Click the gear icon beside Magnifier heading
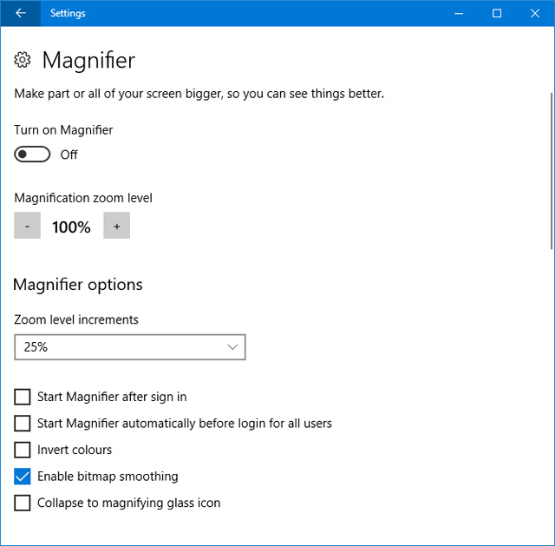 pyautogui.click(x=23, y=60)
